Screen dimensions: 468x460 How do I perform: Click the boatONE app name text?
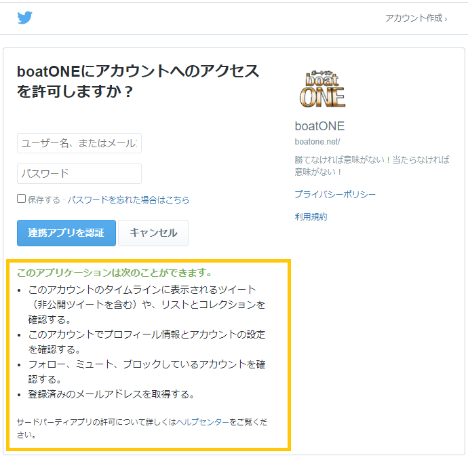pos(319,126)
